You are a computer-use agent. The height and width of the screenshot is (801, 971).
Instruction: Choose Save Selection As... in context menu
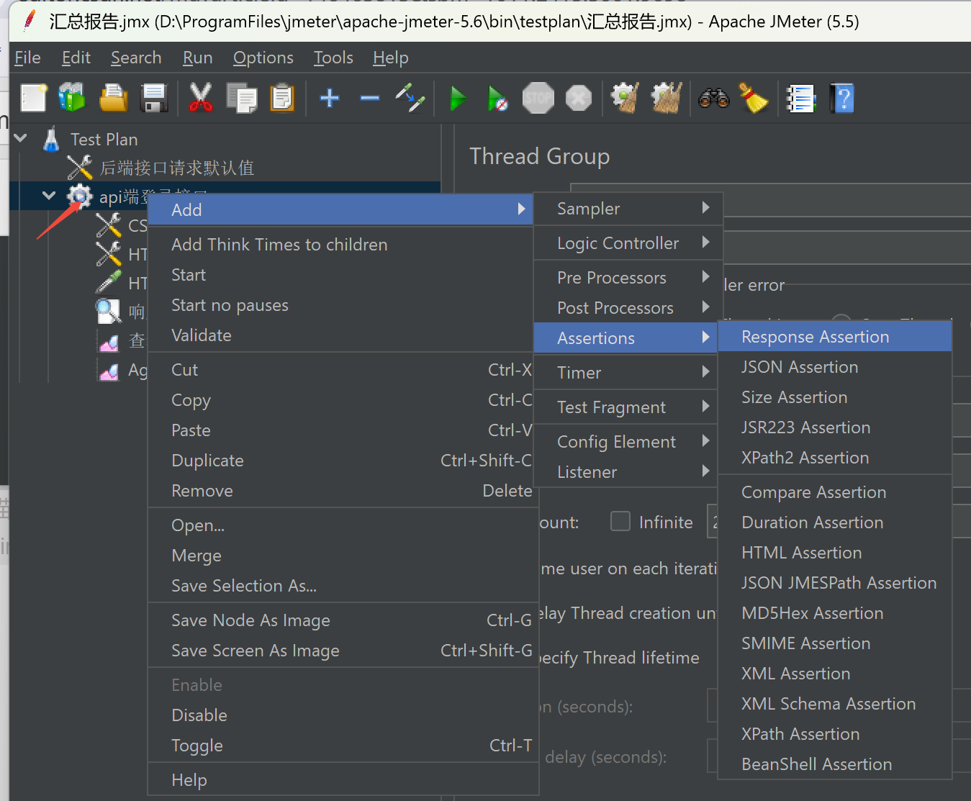click(x=343, y=586)
